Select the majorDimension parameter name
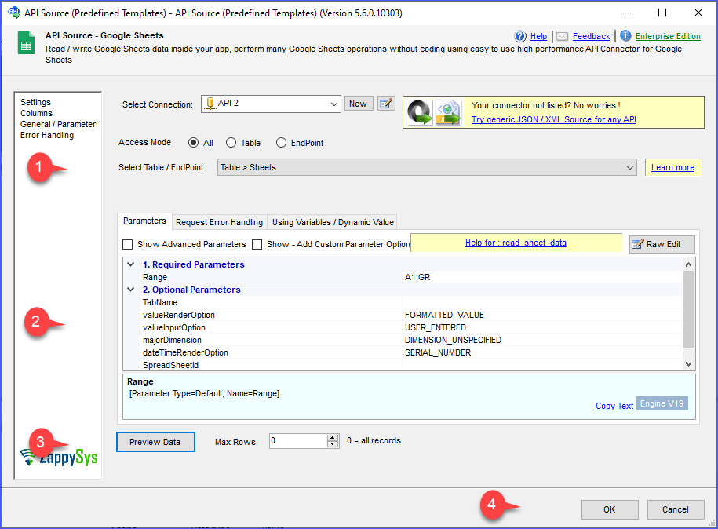 (x=172, y=341)
